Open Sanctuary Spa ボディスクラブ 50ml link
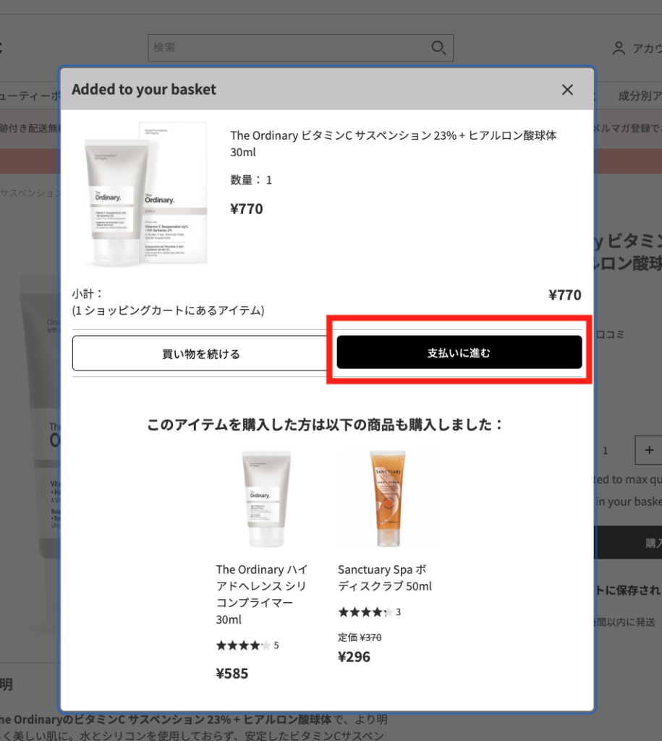 [x=385, y=578]
